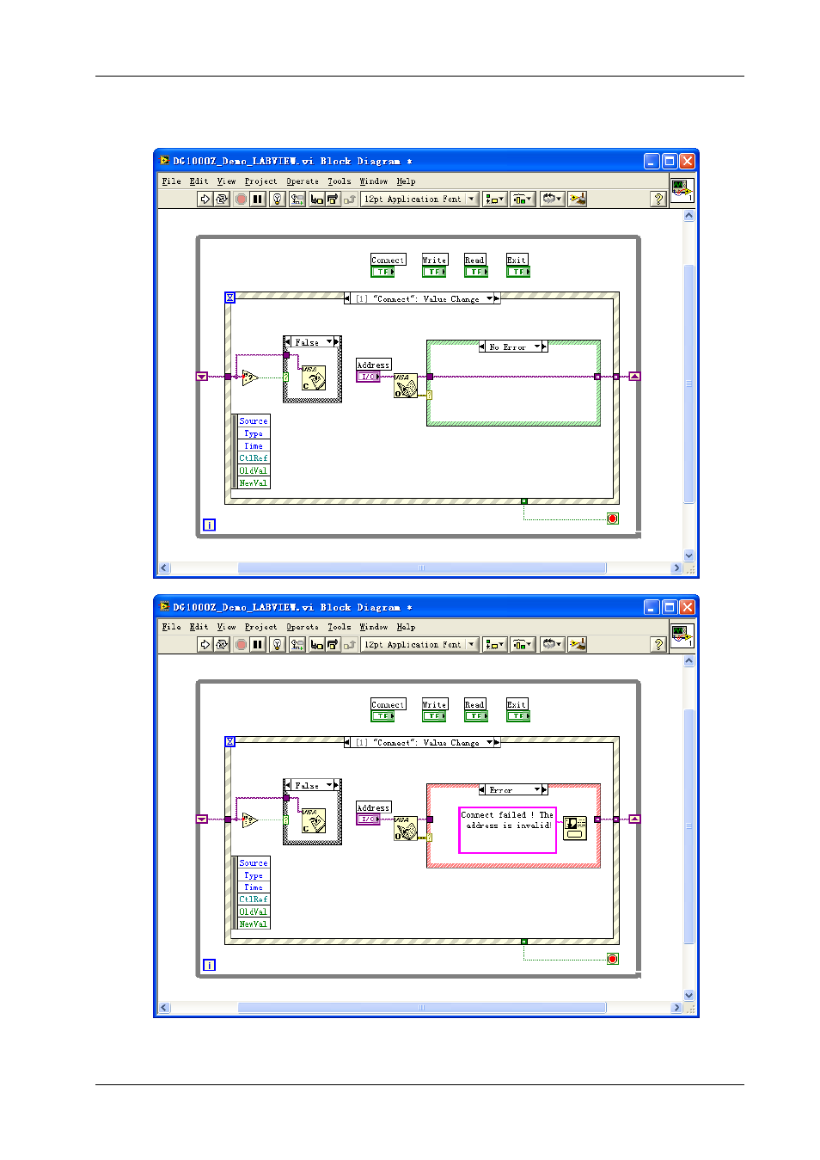Viewport: 820px width, 1160px height.
Task: Select the Connect boolean terminal in the bottom window
Action: point(382,715)
